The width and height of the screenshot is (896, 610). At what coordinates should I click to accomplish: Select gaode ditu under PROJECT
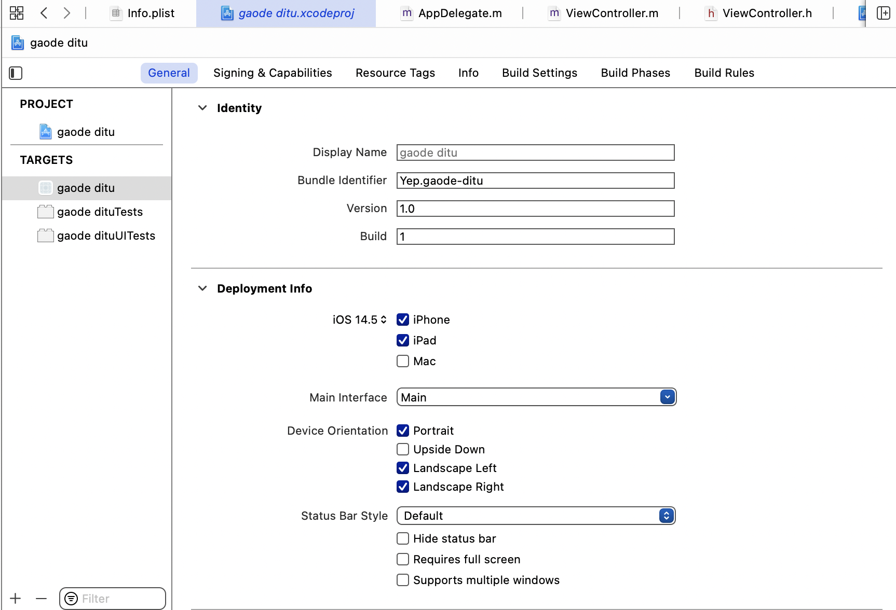87,132
